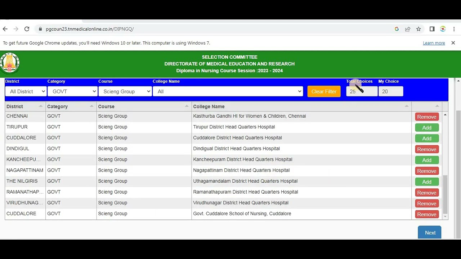Select the NAGAPATTINAM district cell
Viewport: 461px width, 259px height.
point(25,170)
